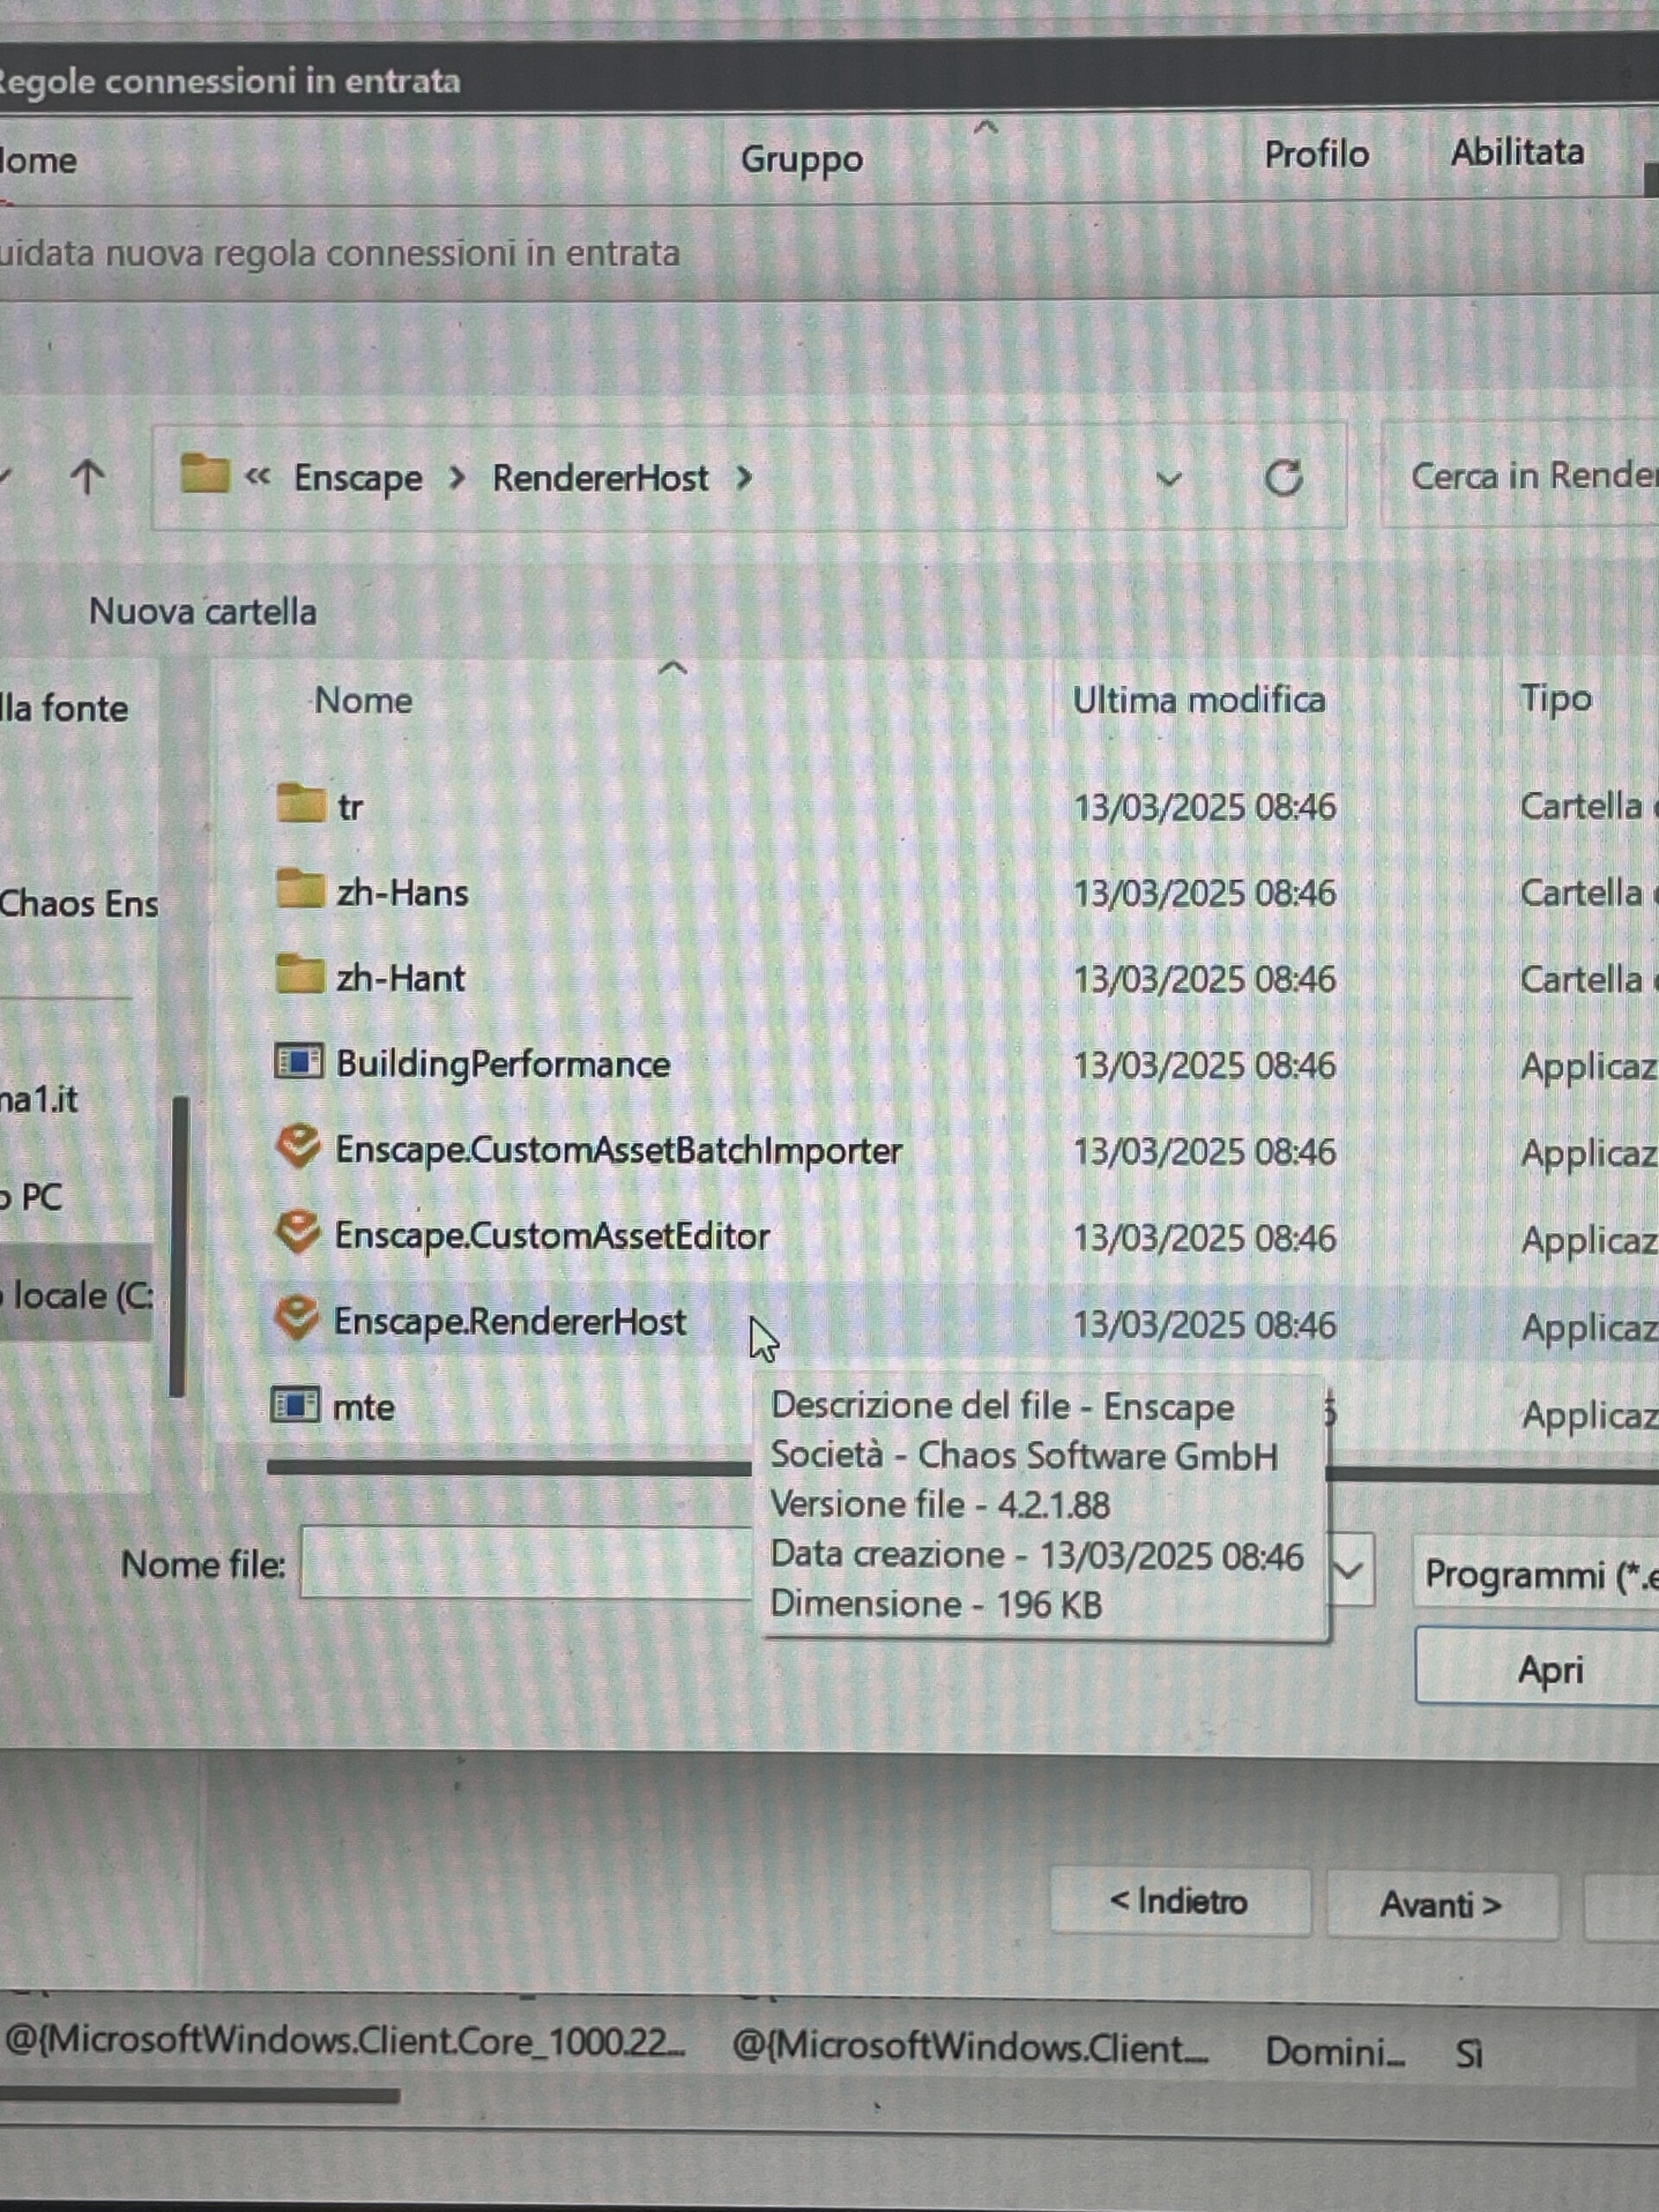Image resolution: width=1659 pixels, height=2212 pixels.
Task: Click the zh-Hant folder name
Action: 400,978
